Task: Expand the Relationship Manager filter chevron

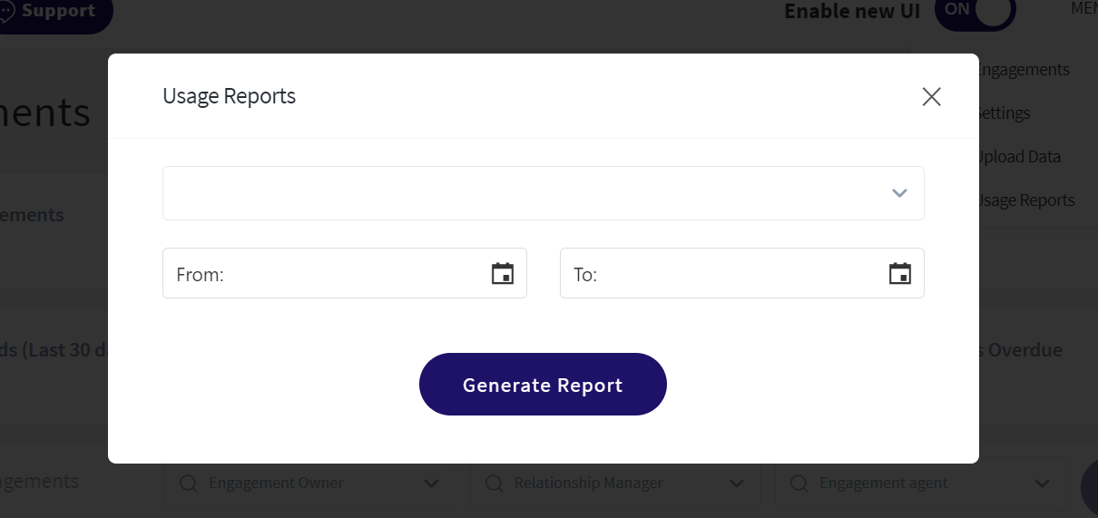Action: pyautogui.click(x=737, y=484)
